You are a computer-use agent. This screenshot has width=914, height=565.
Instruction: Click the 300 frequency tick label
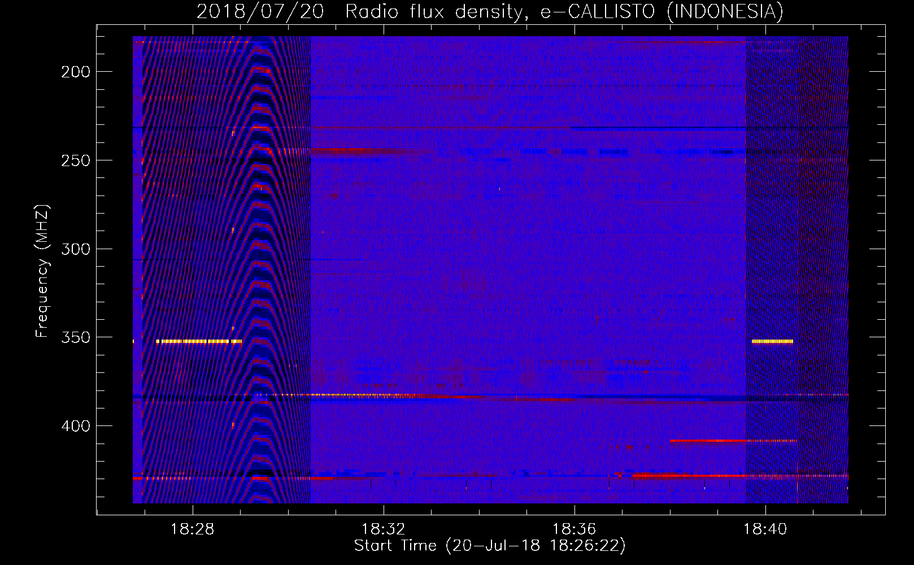click(76, 249)
